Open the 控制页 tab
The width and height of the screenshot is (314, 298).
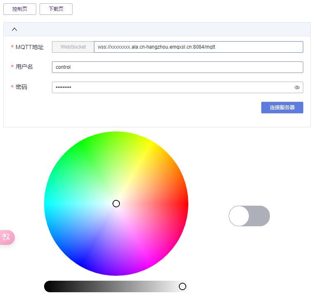click(x=20, y=9)
